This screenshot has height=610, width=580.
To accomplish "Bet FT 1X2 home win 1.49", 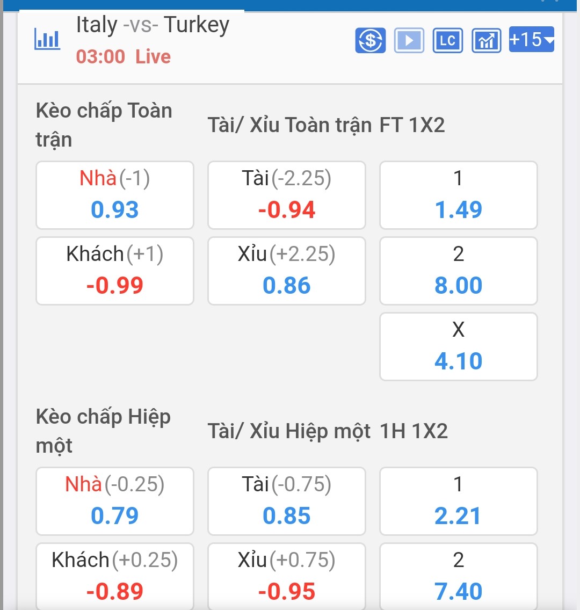I will [x=458, y=195].
